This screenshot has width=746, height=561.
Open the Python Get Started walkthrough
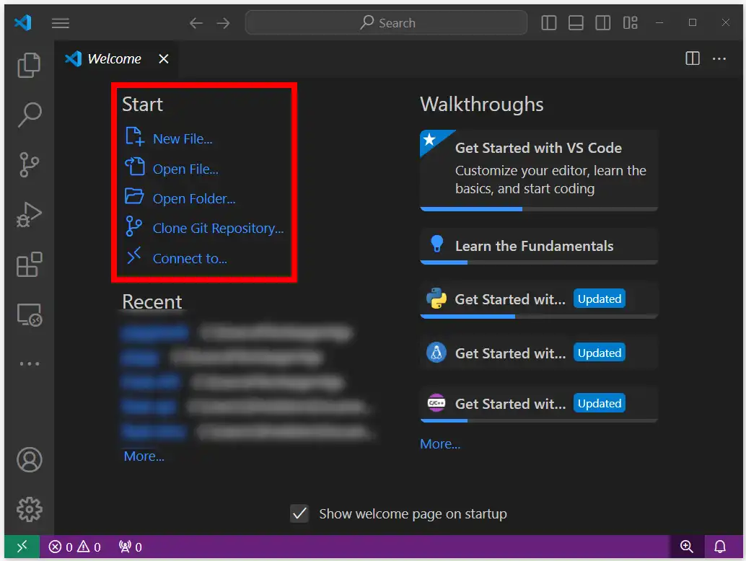[x=538, y=299]
